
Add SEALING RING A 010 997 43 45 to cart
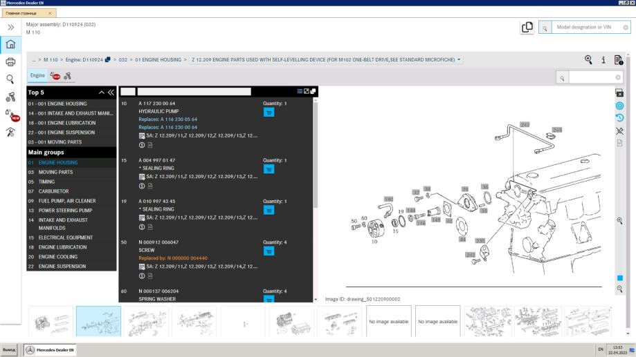click(269, 210)
